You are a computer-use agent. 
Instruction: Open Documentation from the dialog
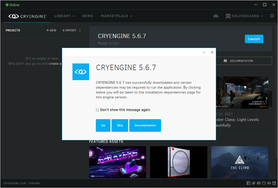(145, 125)
